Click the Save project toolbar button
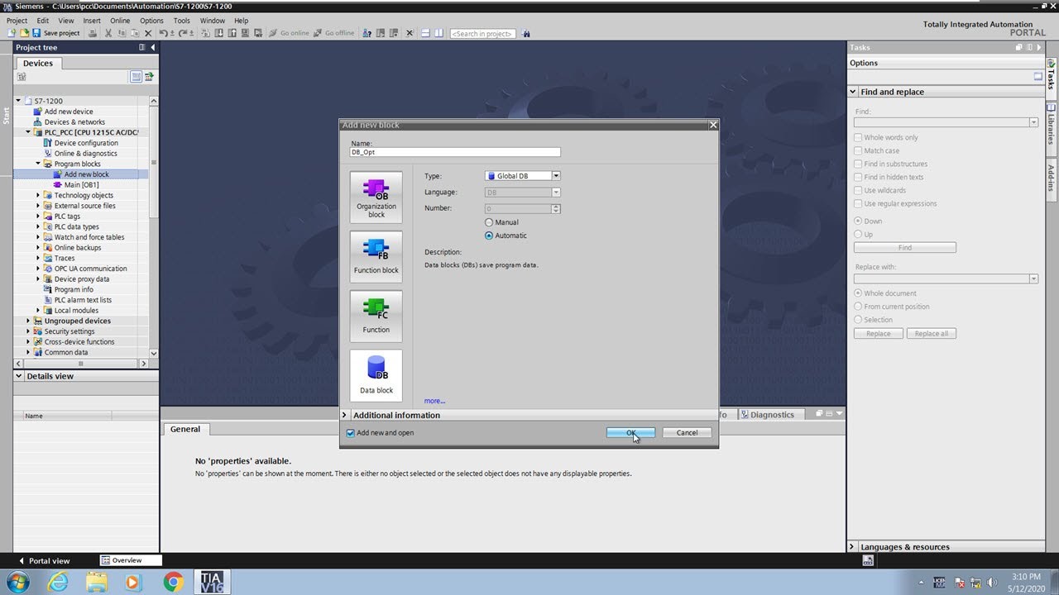 (56, 33)
